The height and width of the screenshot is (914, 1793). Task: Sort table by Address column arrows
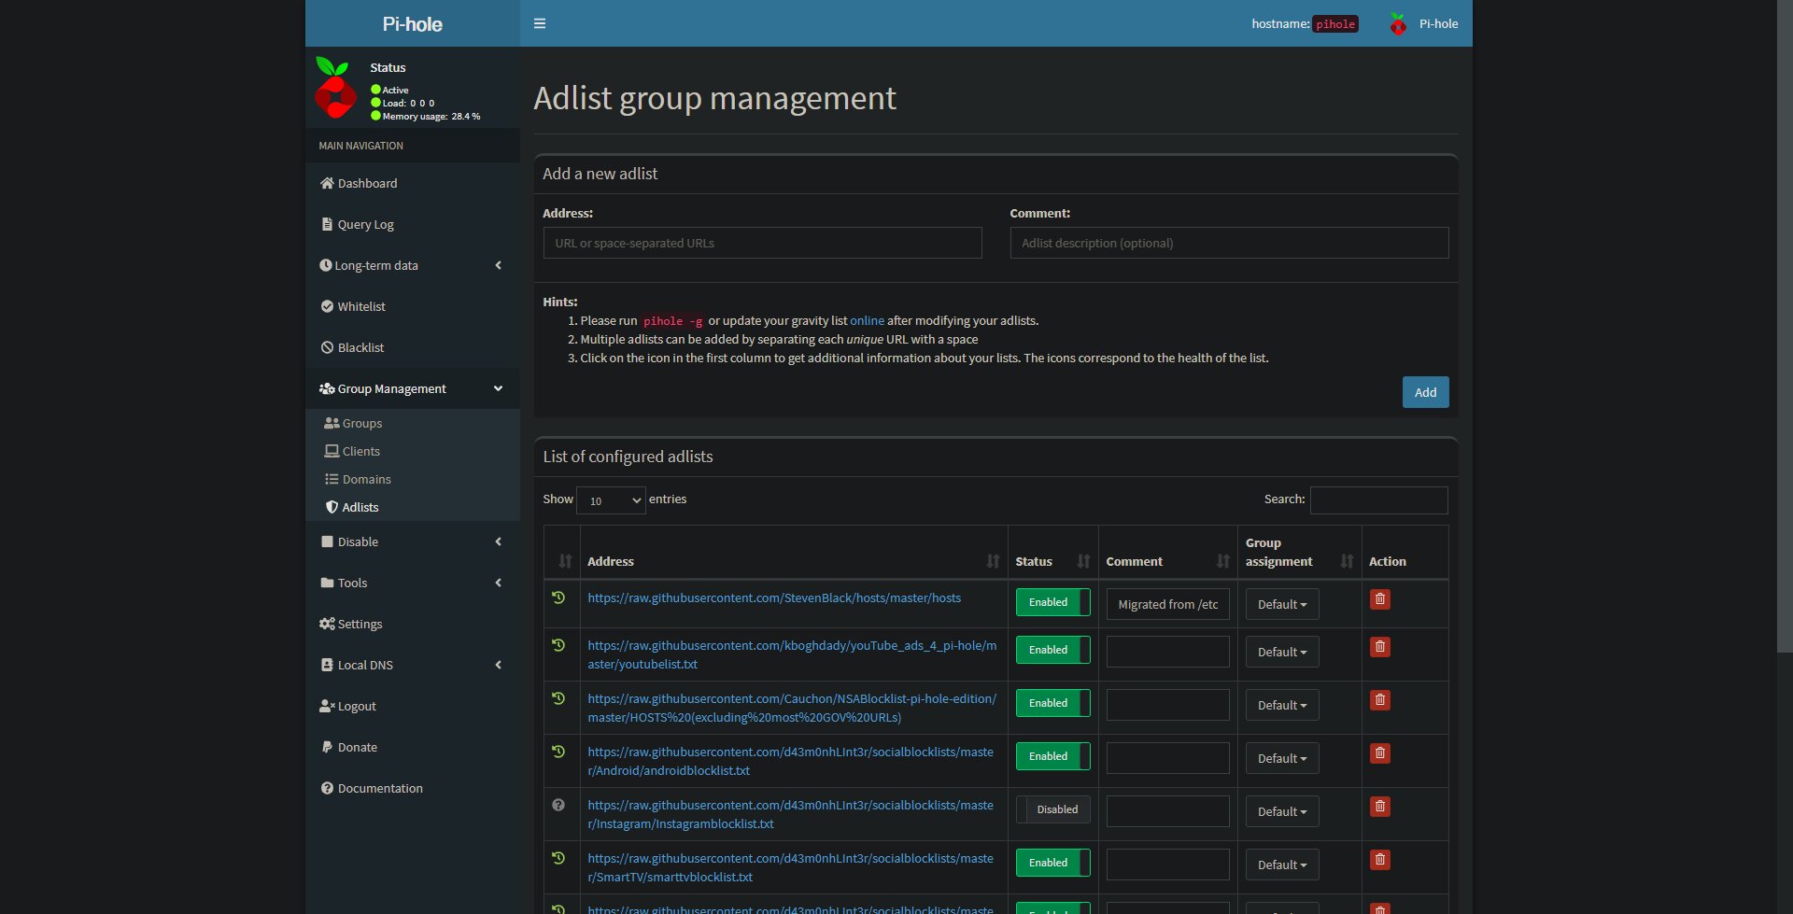[993, 561]
